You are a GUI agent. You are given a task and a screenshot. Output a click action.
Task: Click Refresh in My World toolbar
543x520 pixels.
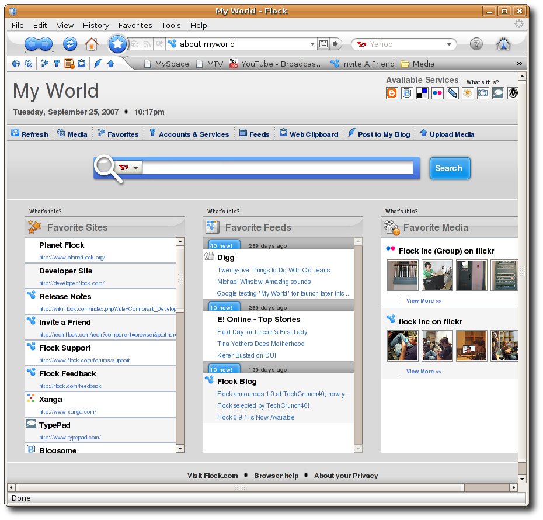coord(30,134)
